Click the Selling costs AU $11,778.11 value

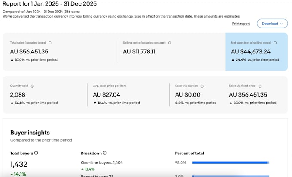(139, 52)
